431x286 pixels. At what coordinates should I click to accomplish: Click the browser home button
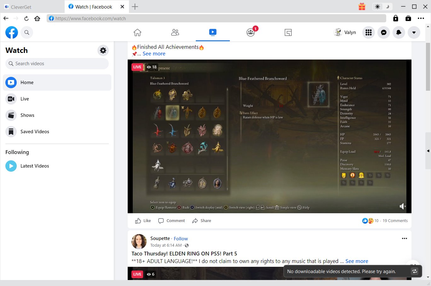click(37, 18)
